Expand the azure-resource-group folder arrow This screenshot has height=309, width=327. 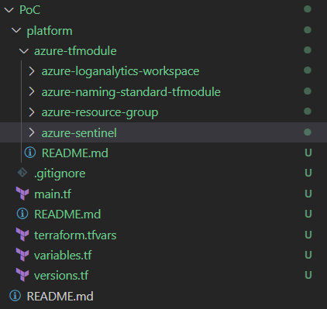coord(32,112)
